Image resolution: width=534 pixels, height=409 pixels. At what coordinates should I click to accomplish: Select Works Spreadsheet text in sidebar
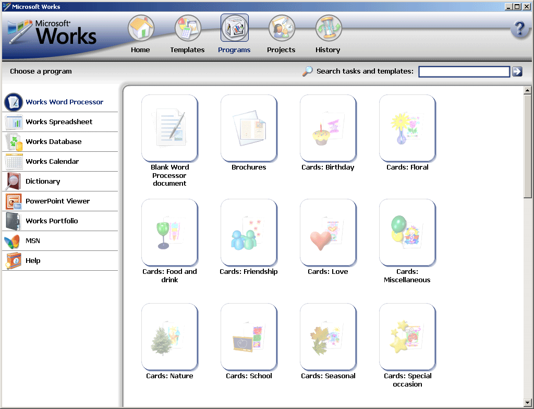[x=59, y=122]
